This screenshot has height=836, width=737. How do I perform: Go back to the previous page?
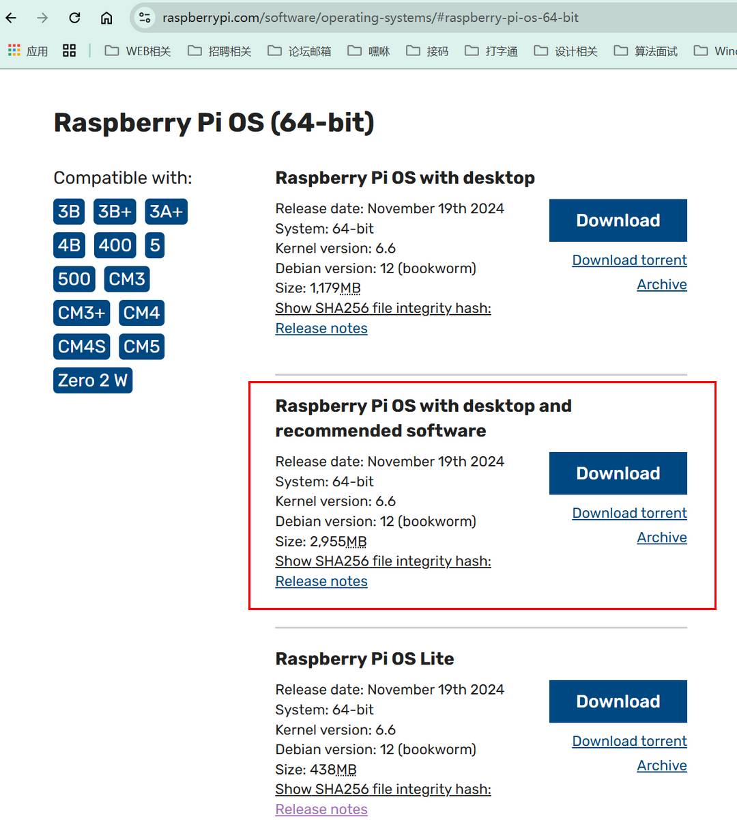pos(11,18)
